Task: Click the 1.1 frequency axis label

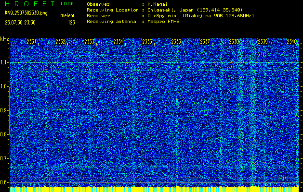Action: 3,62
